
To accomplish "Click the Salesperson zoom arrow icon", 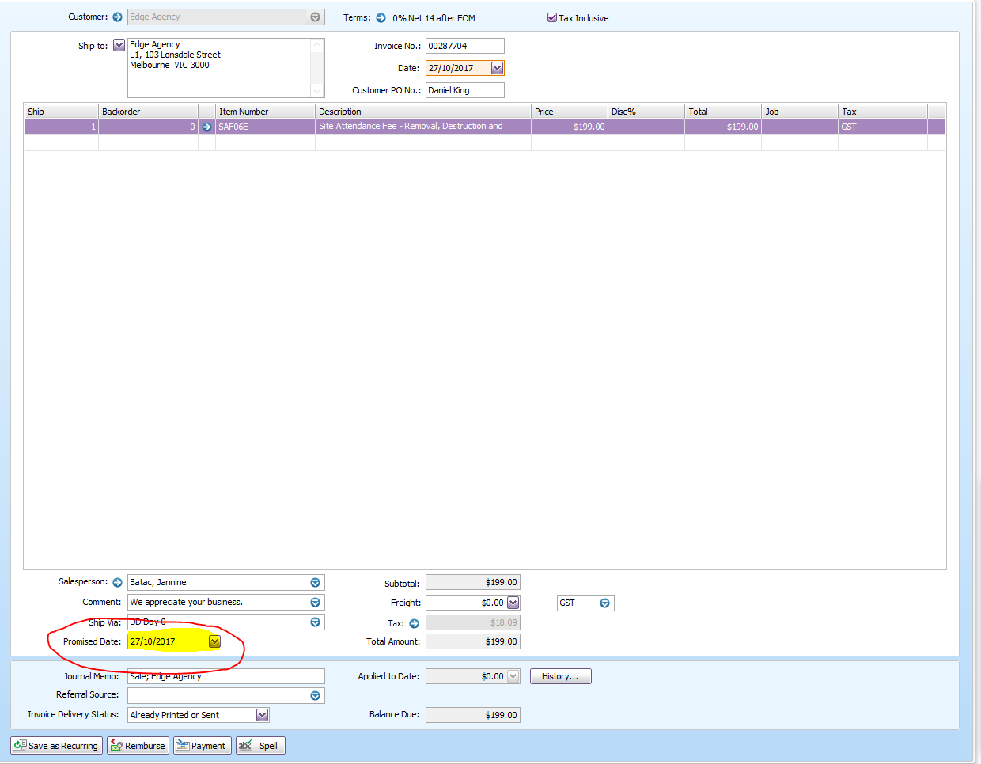I will (x=117, y=582).
